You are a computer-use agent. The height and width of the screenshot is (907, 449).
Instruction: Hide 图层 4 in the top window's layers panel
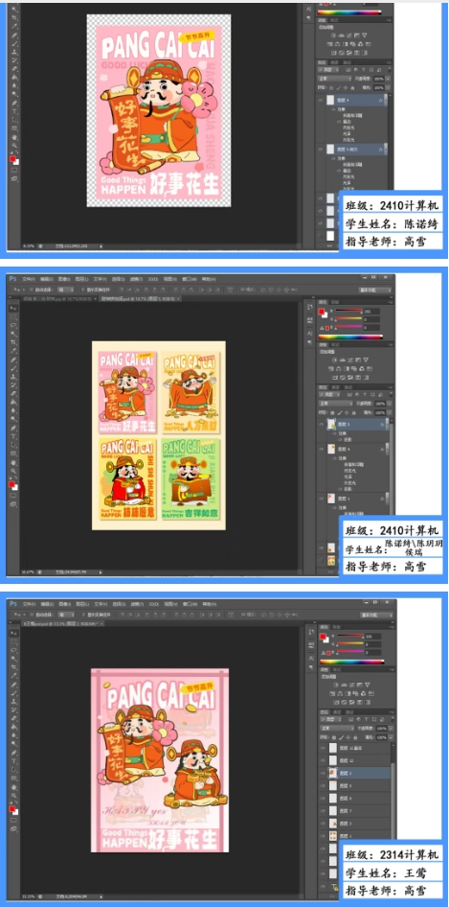[x=322, y=100]
